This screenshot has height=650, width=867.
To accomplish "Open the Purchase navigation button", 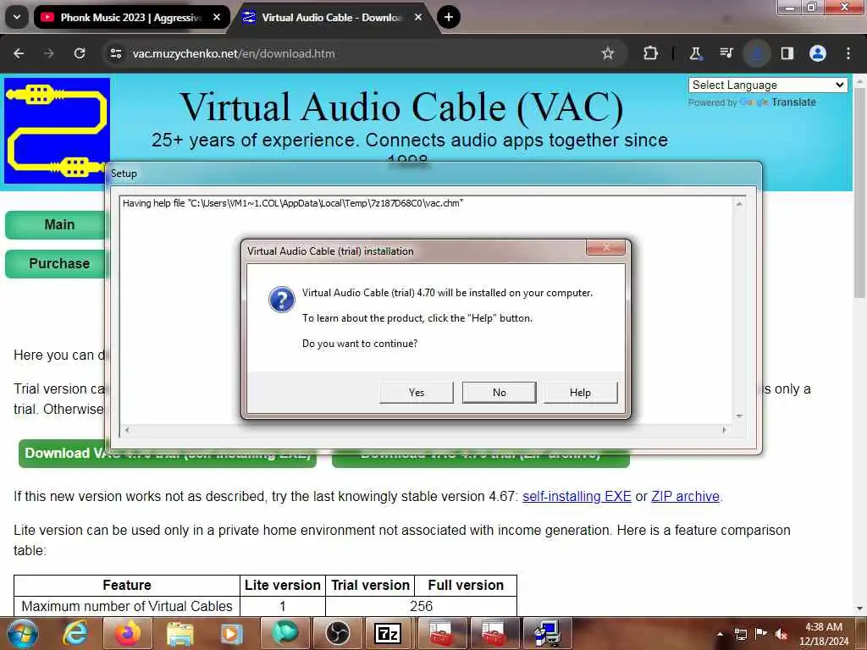I will [55, 264].
